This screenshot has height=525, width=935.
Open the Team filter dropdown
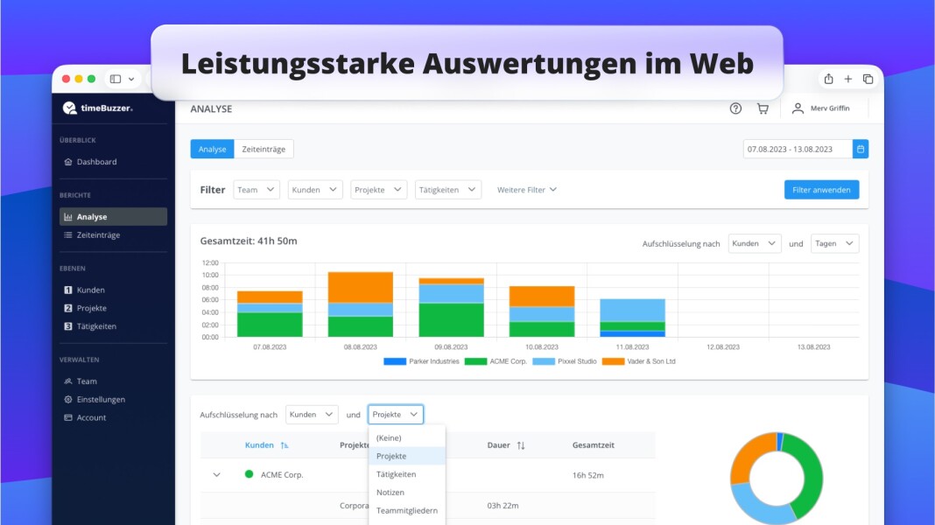256,189
